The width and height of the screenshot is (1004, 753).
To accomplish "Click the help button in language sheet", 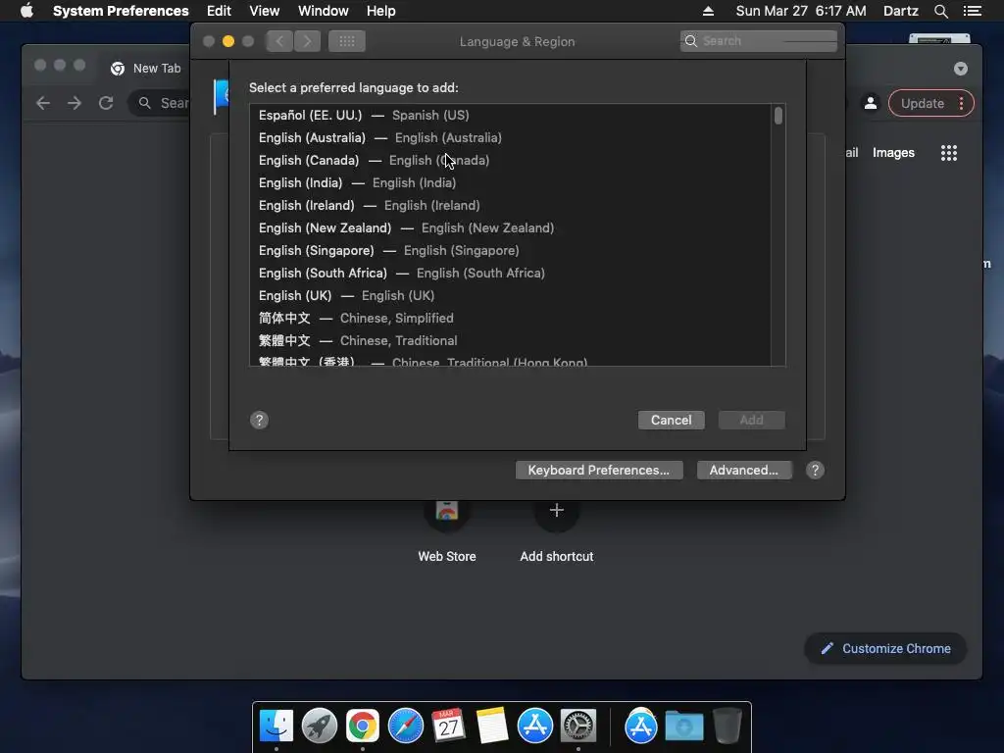I will pyautogui.click(x=259, y=420).
